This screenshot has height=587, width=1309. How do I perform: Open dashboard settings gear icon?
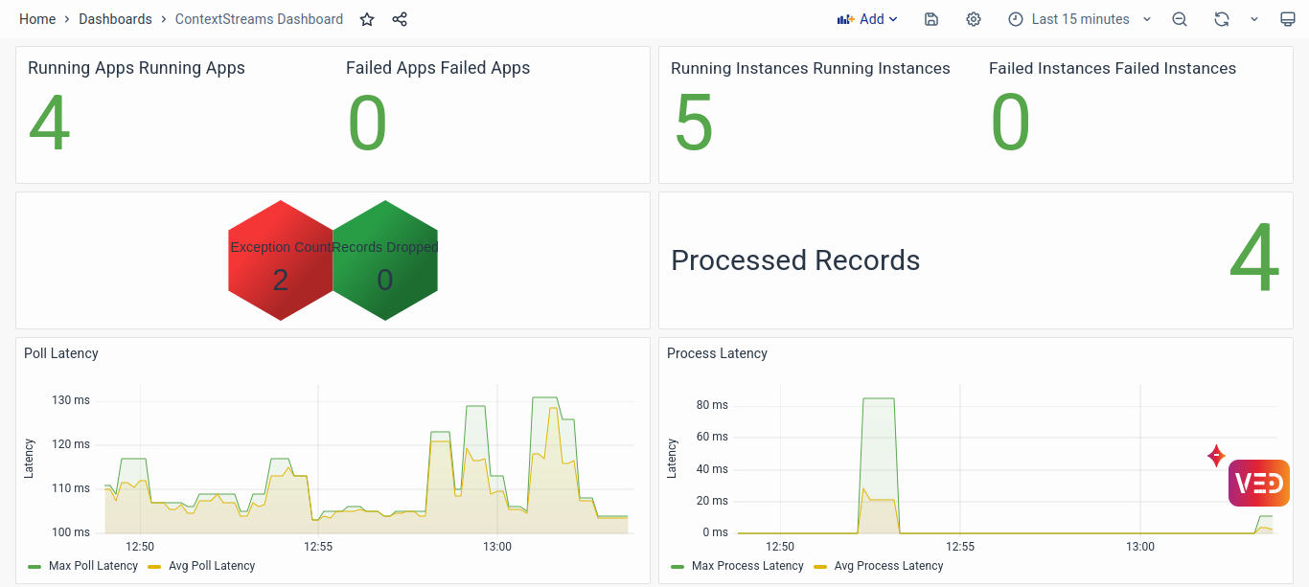(x=974, y=19)
